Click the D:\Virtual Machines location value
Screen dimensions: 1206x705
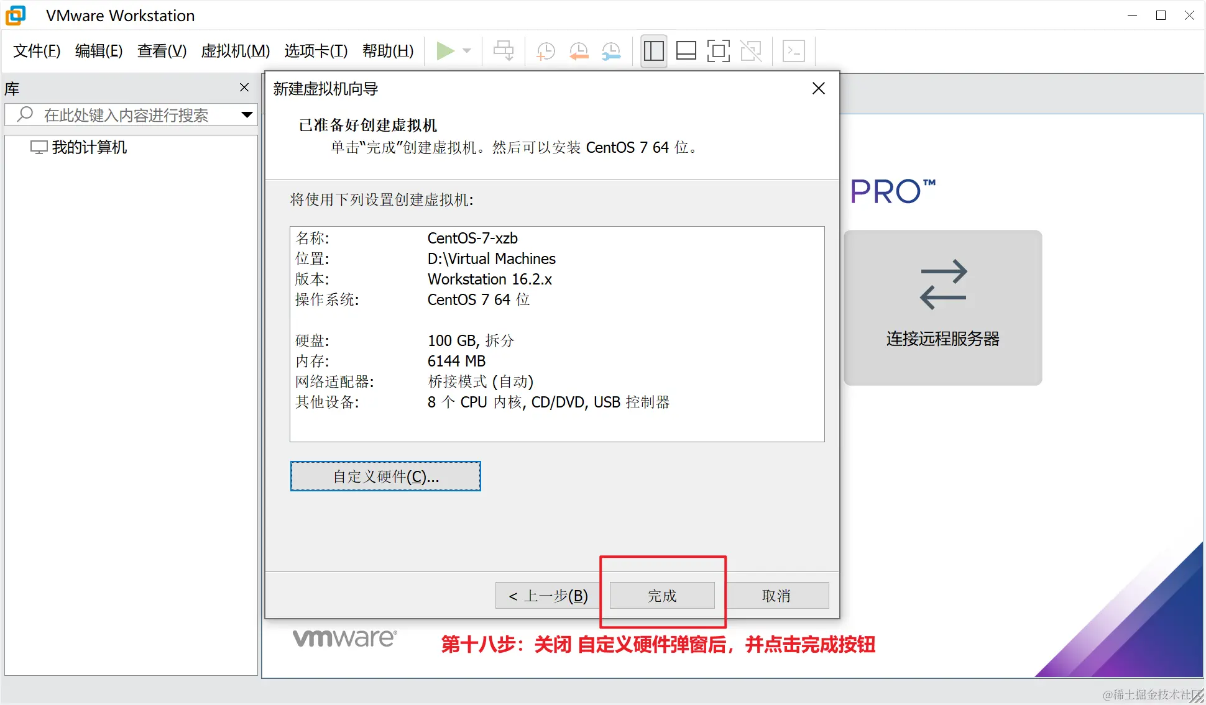point(492,258)
